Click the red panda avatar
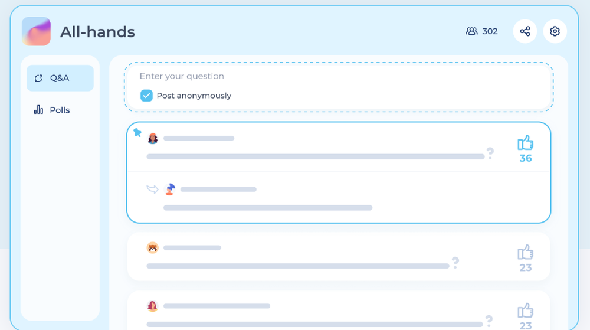The width and height of the screenshot is (590, 330). coord(152,247)
